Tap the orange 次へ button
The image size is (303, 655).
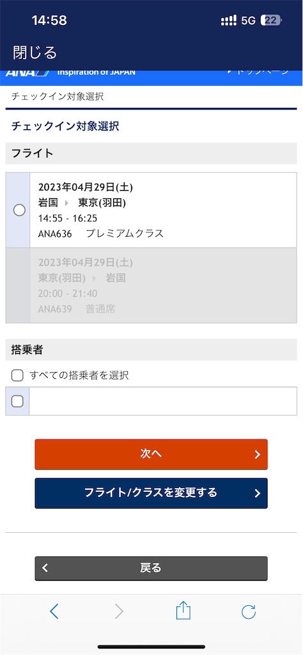click(x=151, y=455)
